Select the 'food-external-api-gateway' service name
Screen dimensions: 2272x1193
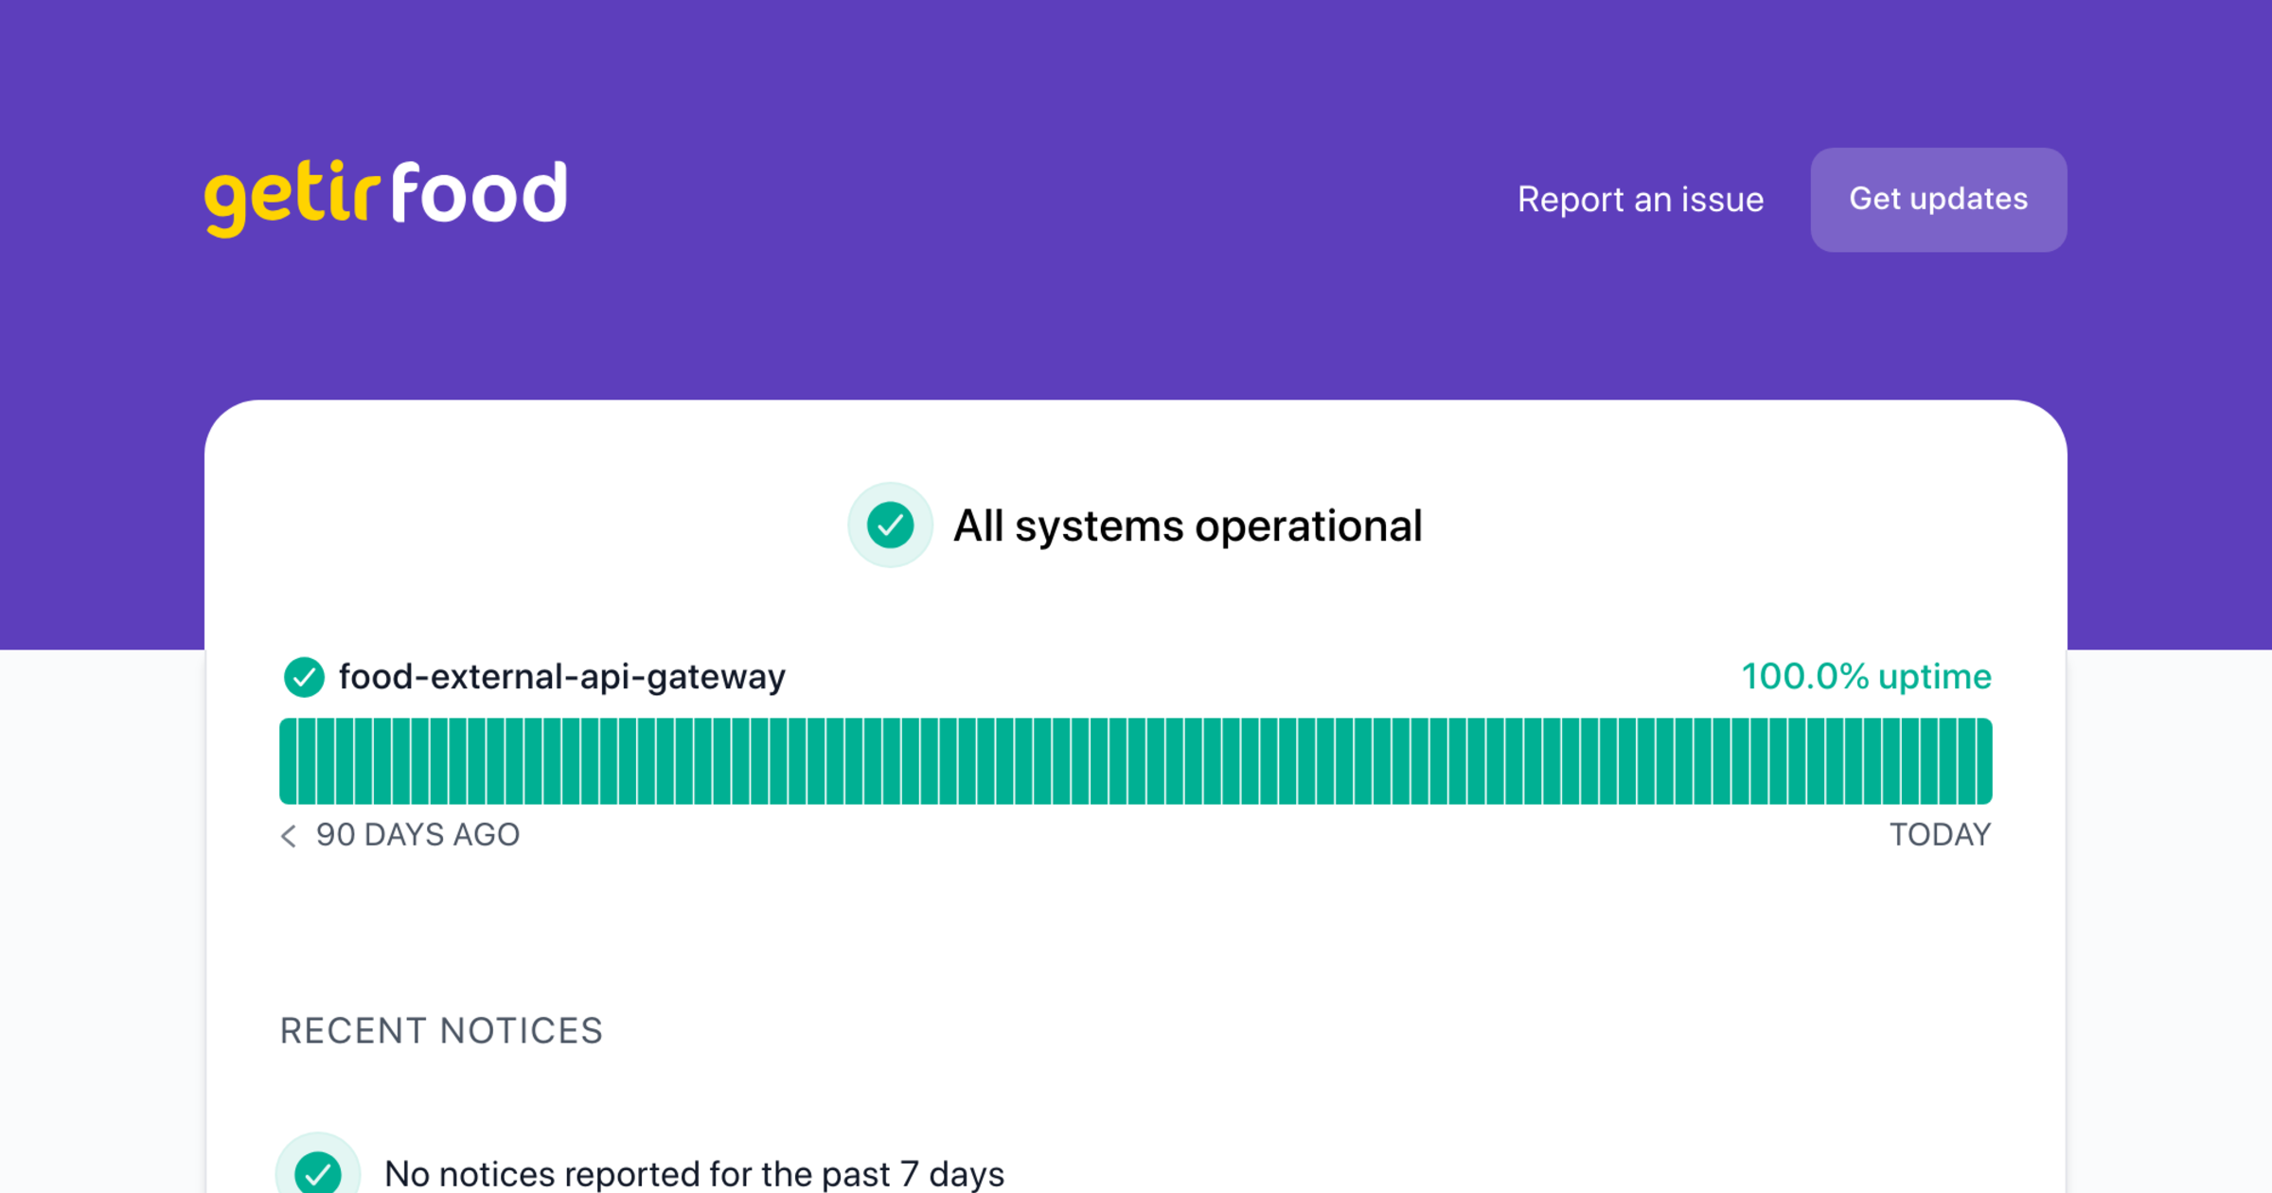562,676
